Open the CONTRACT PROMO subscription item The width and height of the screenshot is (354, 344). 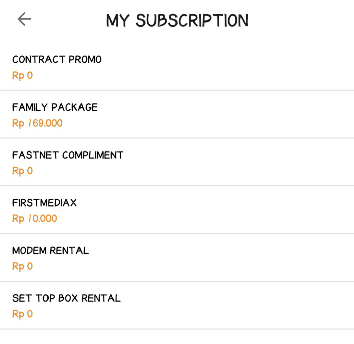(x=57, y=60)
